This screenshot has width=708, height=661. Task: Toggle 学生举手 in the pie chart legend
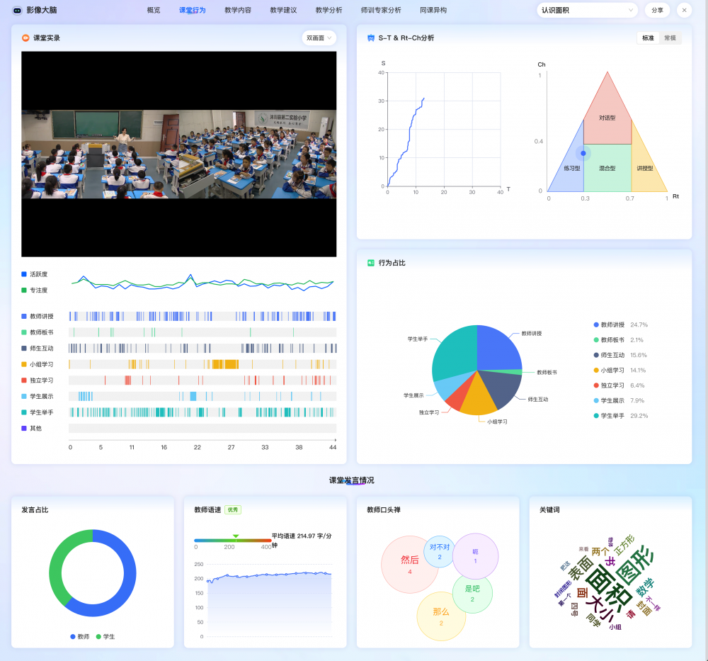pos(613,416)
